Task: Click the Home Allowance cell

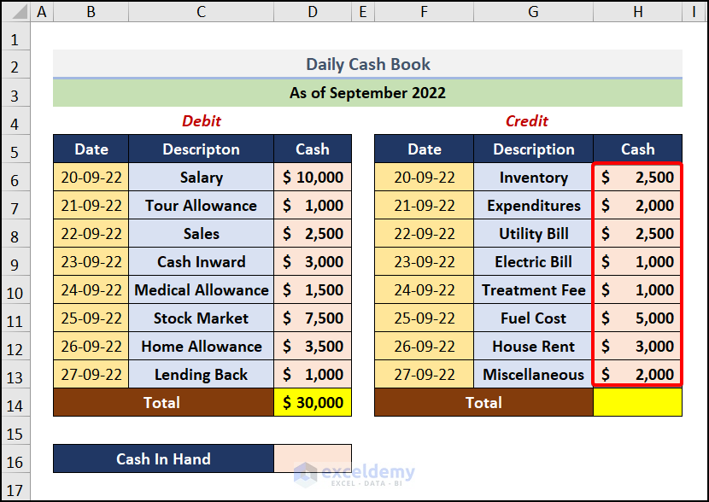Action: pos(202,346)
